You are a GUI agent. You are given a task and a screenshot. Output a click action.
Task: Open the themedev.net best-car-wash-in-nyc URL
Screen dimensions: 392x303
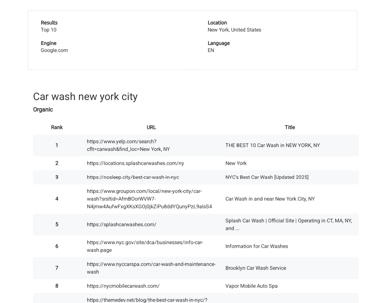point(147,300)
